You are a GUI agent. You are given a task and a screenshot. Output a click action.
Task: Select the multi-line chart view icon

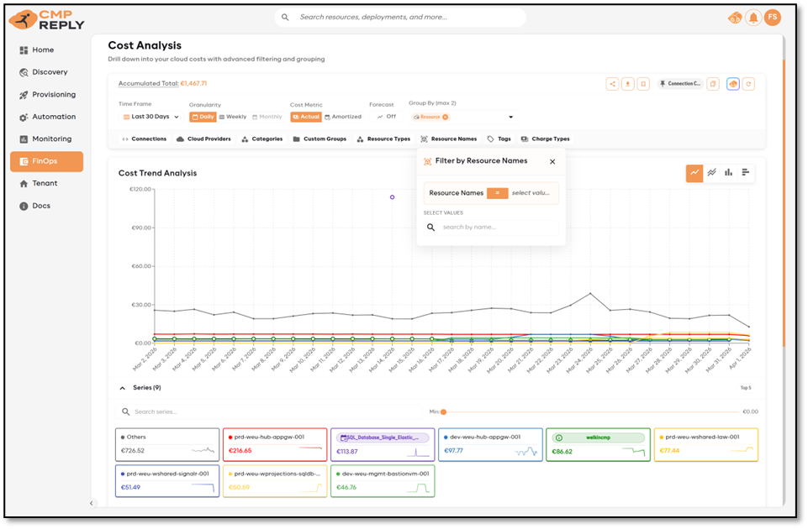(711, 173)
